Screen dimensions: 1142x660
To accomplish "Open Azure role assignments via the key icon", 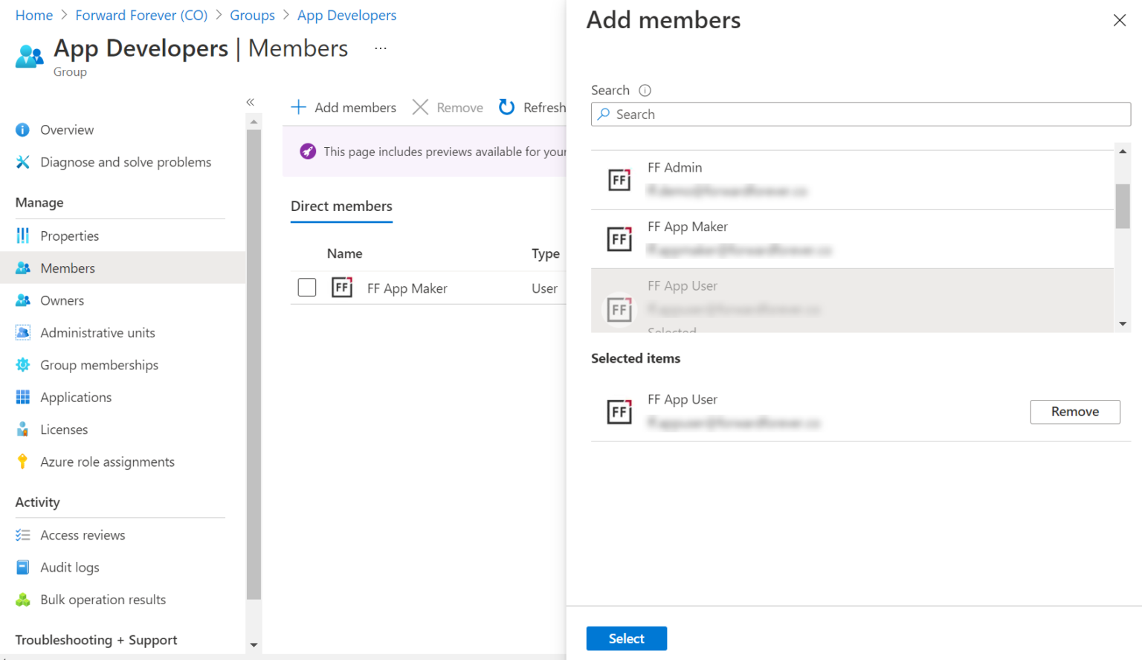I will pyautogui.click(x=23, y=462).
